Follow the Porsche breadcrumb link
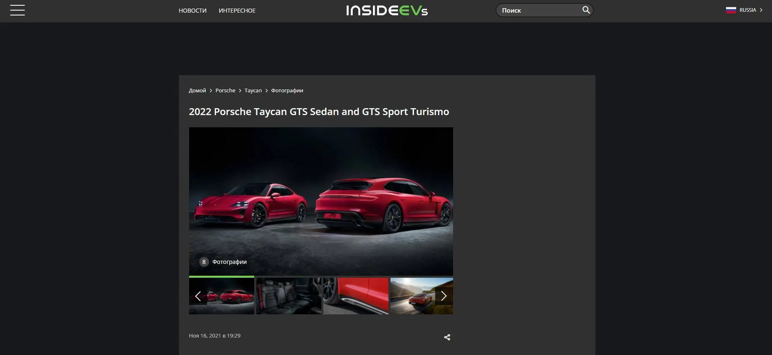Image resolution: width=772 pixels, height=355 pixels. tap(225, 90)
